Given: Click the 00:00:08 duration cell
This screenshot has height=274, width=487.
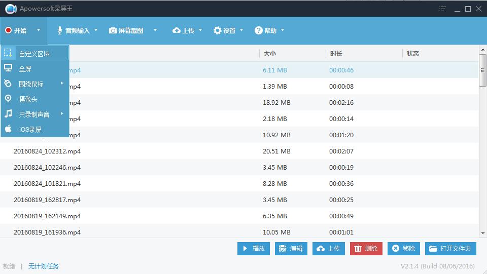Looking at the screenshot, I should click(341, 87).
